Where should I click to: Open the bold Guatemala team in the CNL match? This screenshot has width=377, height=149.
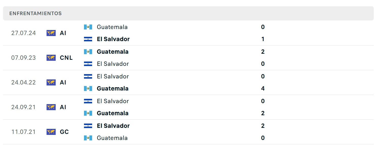coord(113,52)
